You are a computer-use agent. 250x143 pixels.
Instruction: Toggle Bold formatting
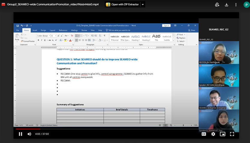38,40
